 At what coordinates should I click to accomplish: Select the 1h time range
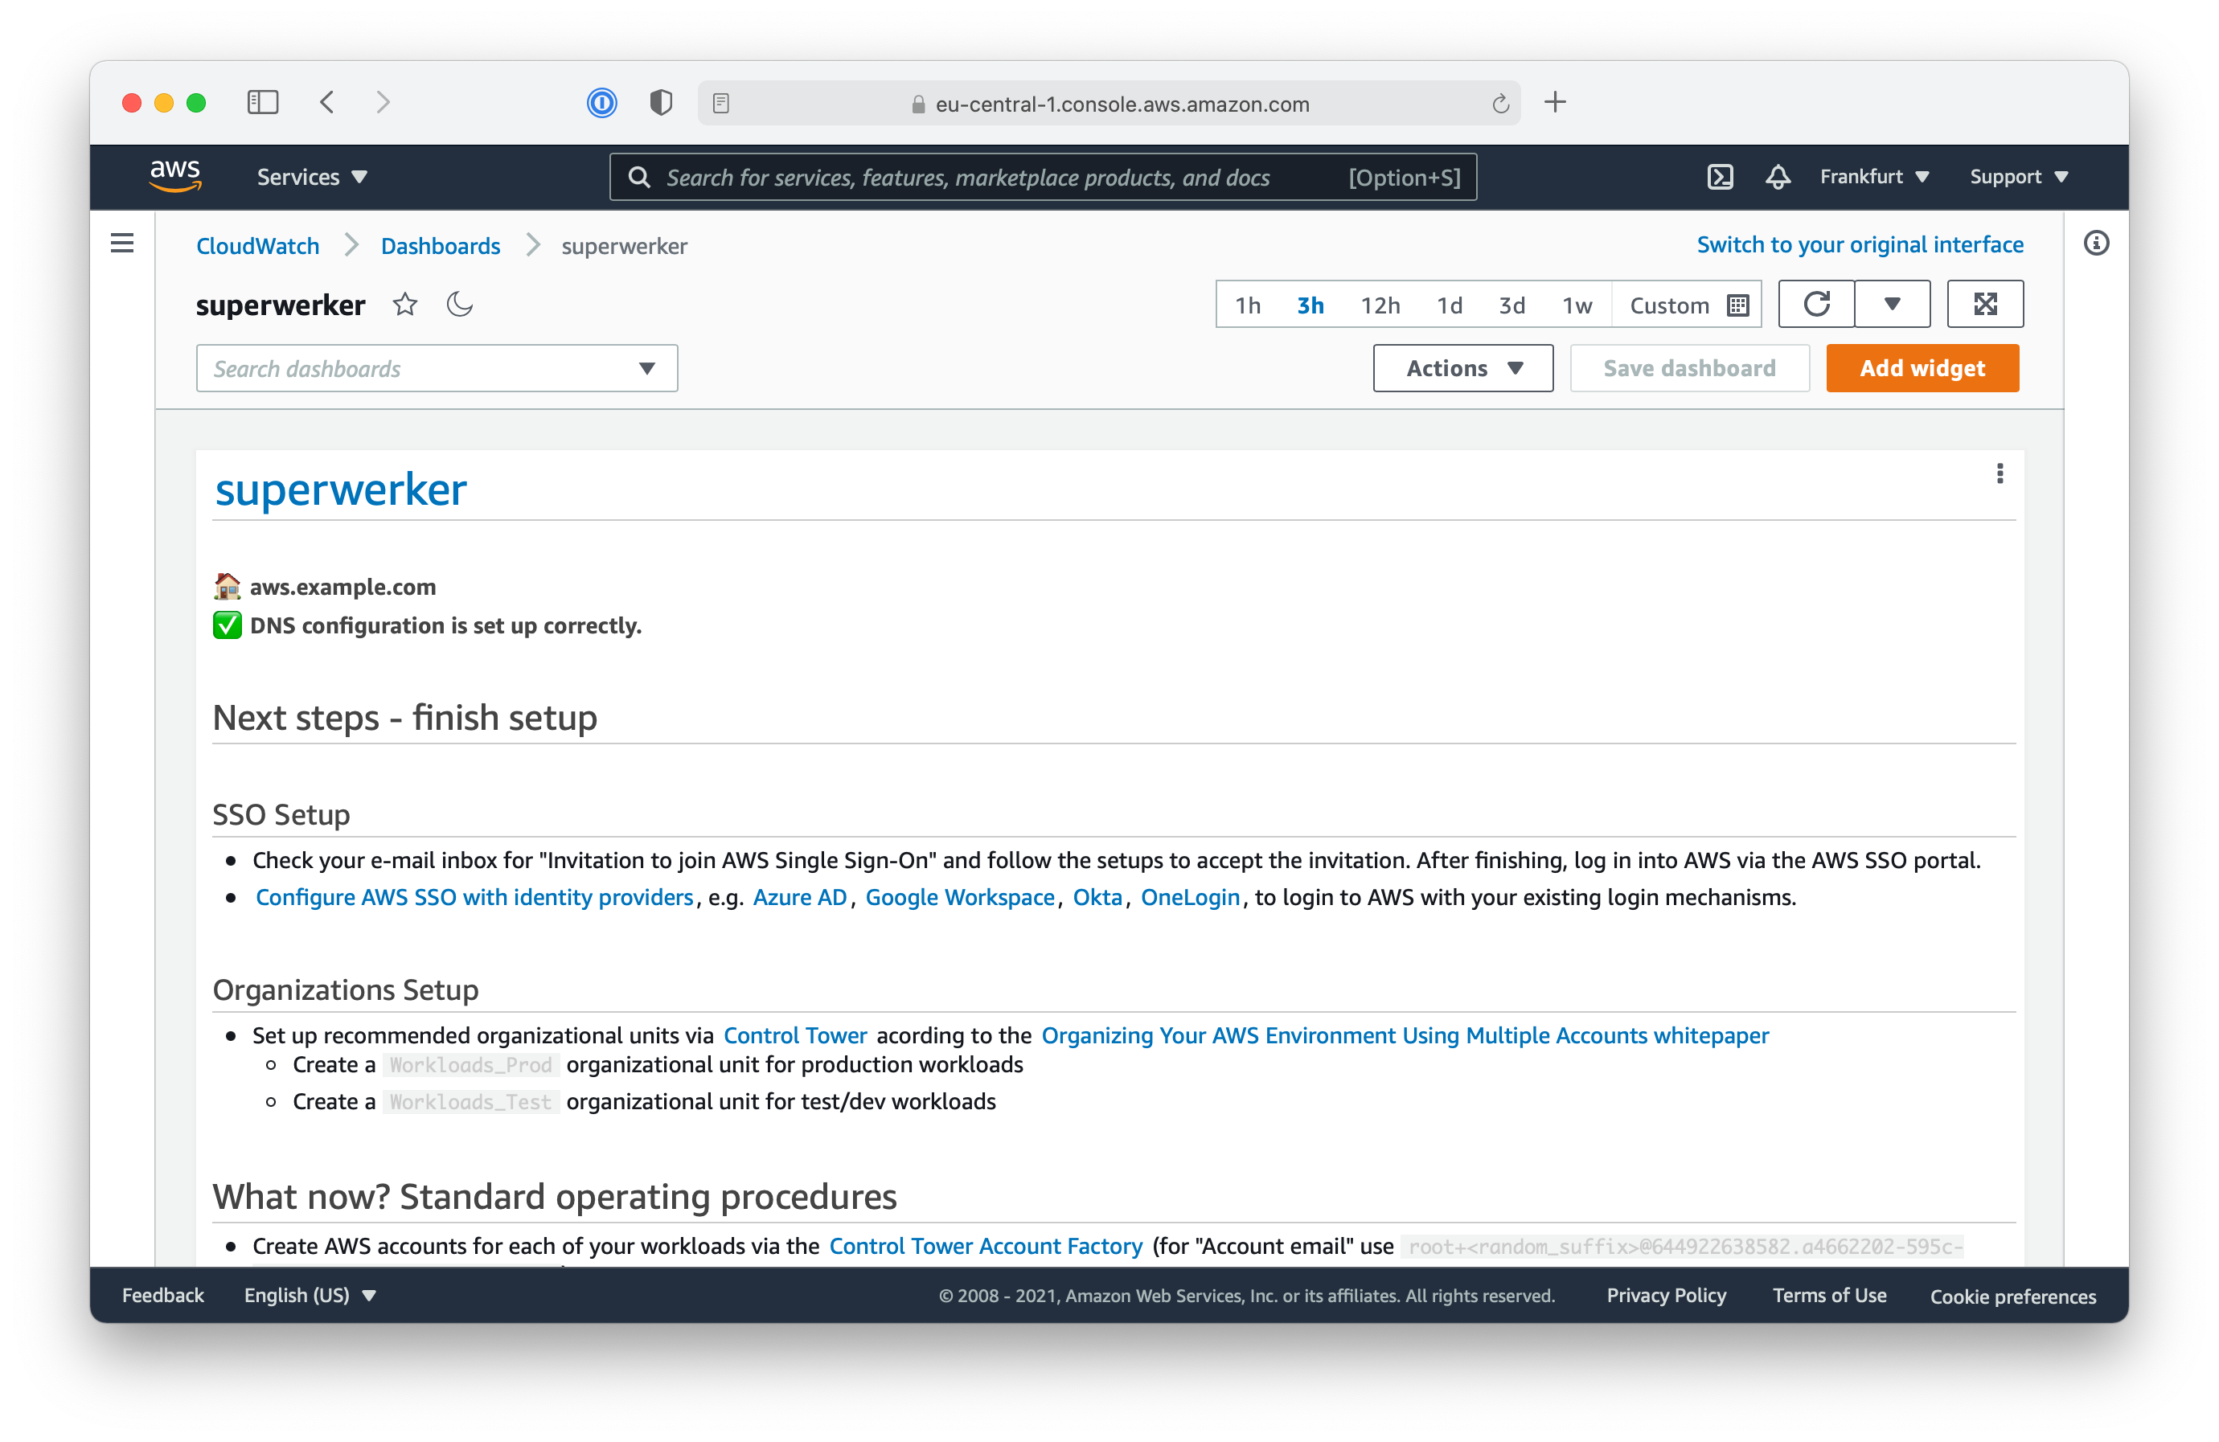(x=1248, y=305)
